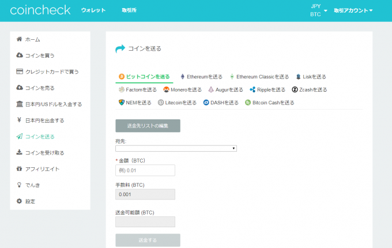Screen dimensions: 392x248
Task: Go to ホーム in sidebar
Action: pos(32,39)
